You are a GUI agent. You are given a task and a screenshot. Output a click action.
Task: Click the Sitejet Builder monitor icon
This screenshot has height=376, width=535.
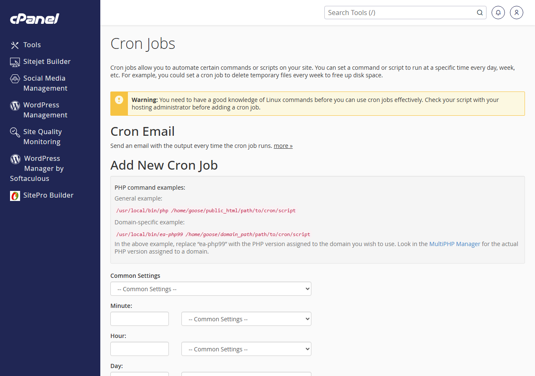pyautogui.click(x=15, y=62)
